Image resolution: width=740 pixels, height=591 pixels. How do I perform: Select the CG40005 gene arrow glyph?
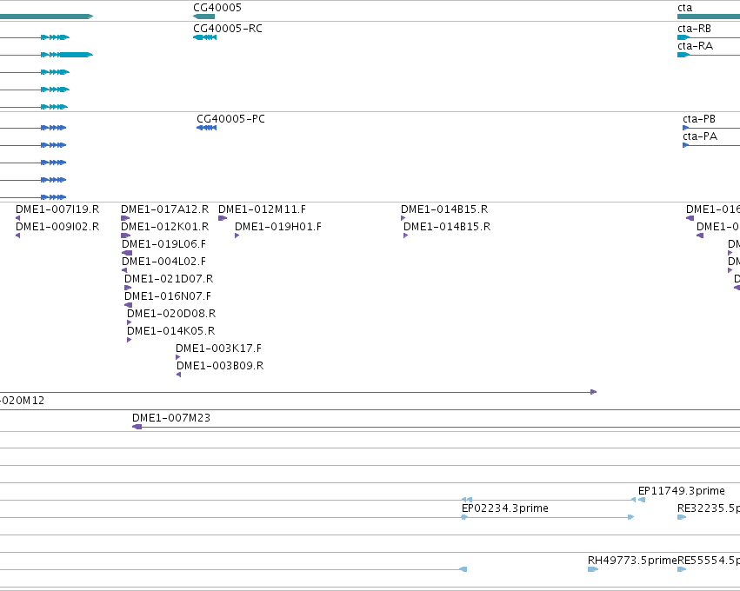(x=203, y=17)
